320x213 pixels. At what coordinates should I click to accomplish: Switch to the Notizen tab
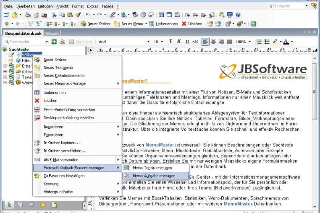tap(52, 34)
